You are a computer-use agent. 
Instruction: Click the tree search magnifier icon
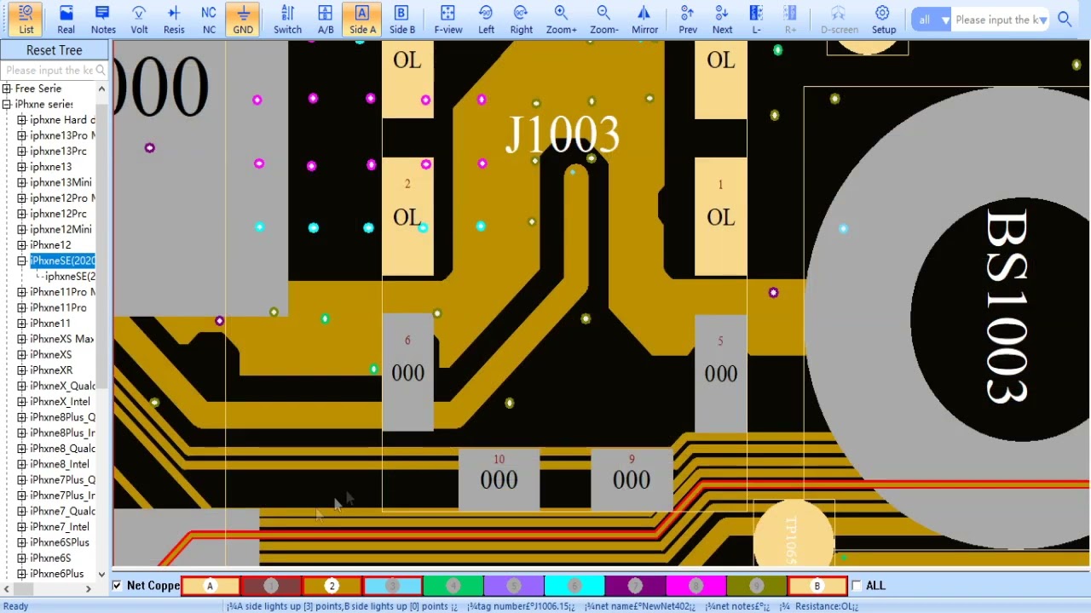coord(101,70)
